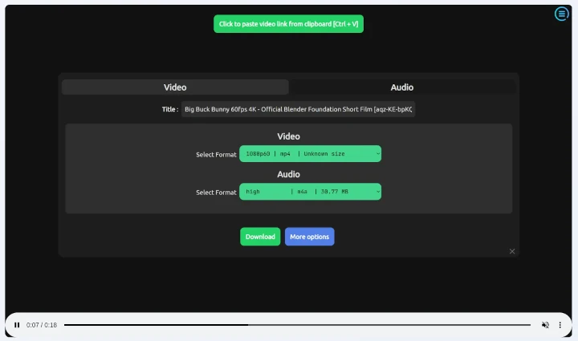Click the Title label beside the text field
Viewport: 578px width, 341px height.
click(169, 109)
